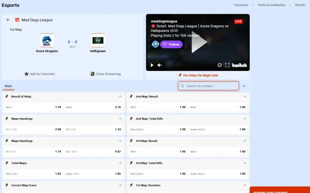The width and height of the screenshot is (310, 193).
Task: Pin the Total Maps market
Action: point(7,163)
